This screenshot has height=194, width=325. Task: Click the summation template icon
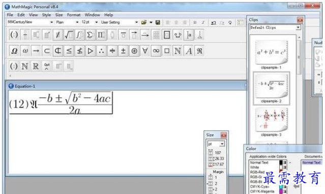click(90, 35)
